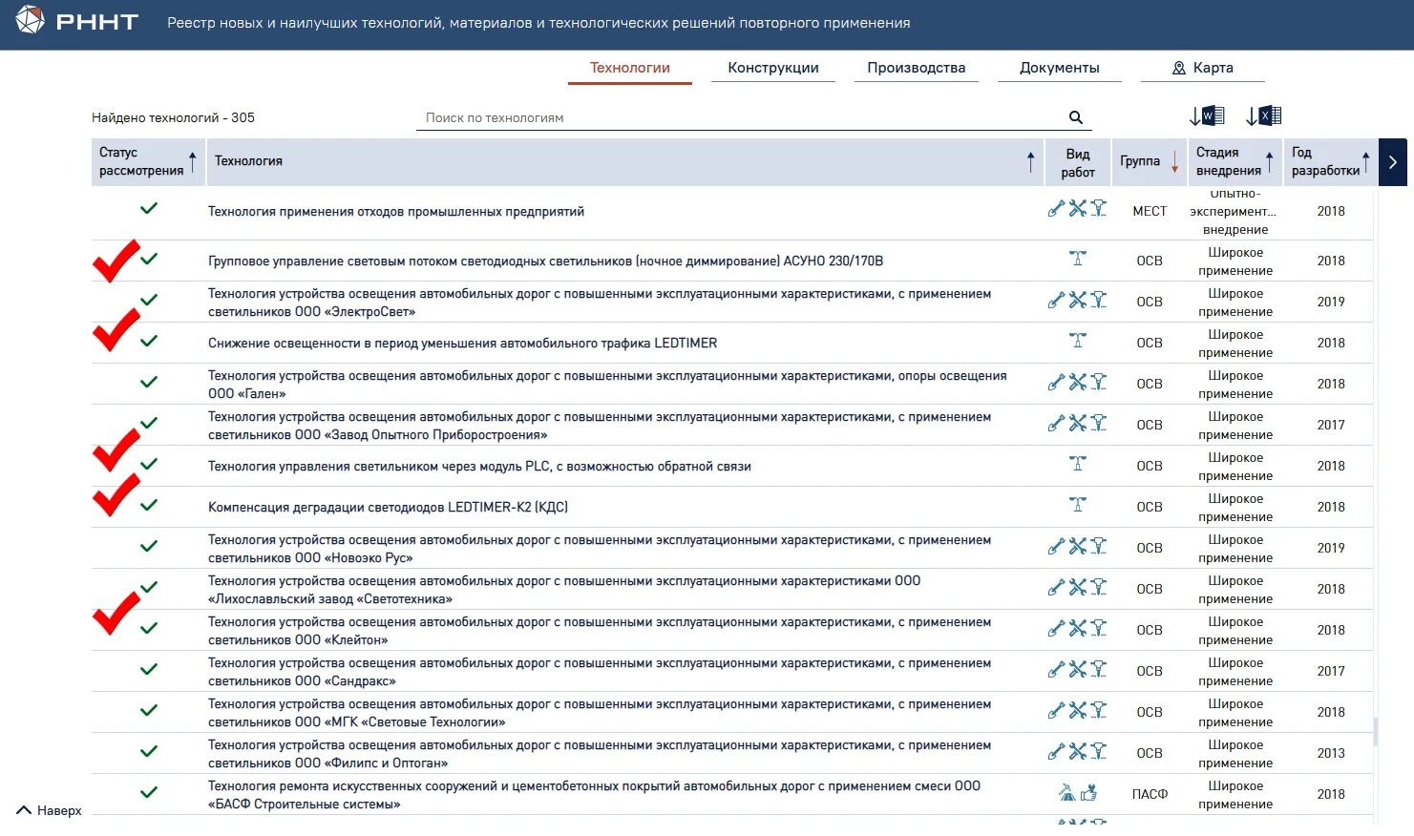Click year 2019 in «ЭлектроСвет» row
Viewport: 1414px width, 836px height.
(1331, 302)
